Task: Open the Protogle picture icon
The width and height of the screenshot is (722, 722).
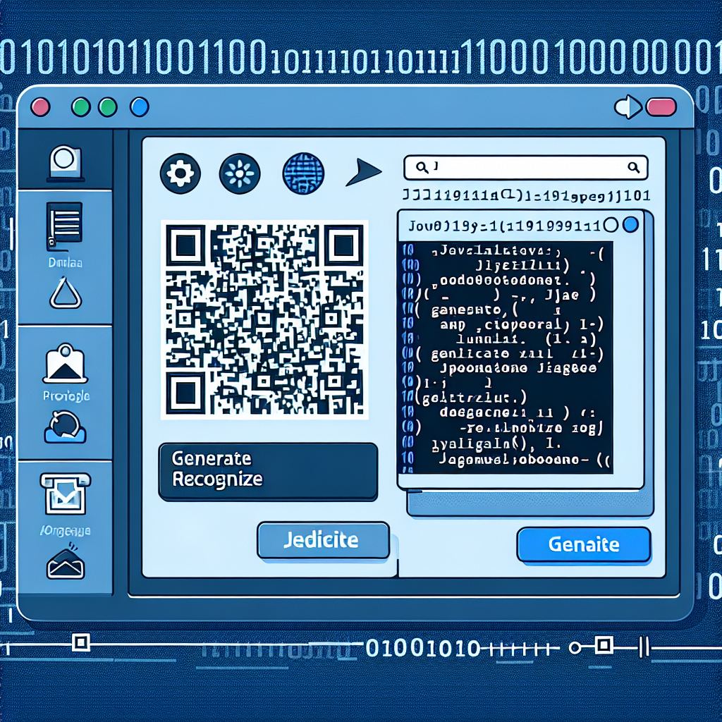Action: pos(66,364)
